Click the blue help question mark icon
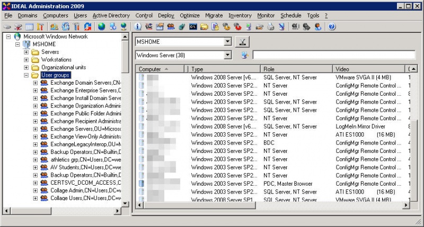424x227 pixels. (332, 26)
